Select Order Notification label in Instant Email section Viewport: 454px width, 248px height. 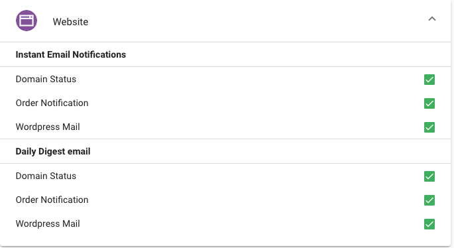52,103
